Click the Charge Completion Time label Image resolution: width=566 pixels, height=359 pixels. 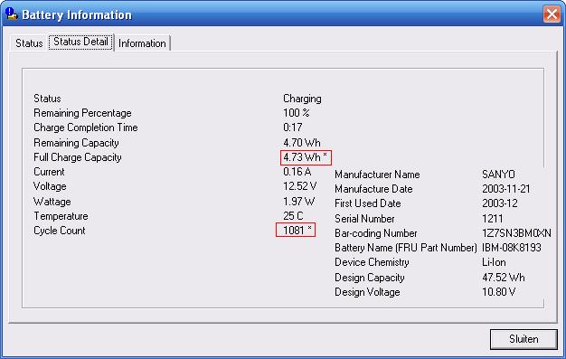point(86,128)
